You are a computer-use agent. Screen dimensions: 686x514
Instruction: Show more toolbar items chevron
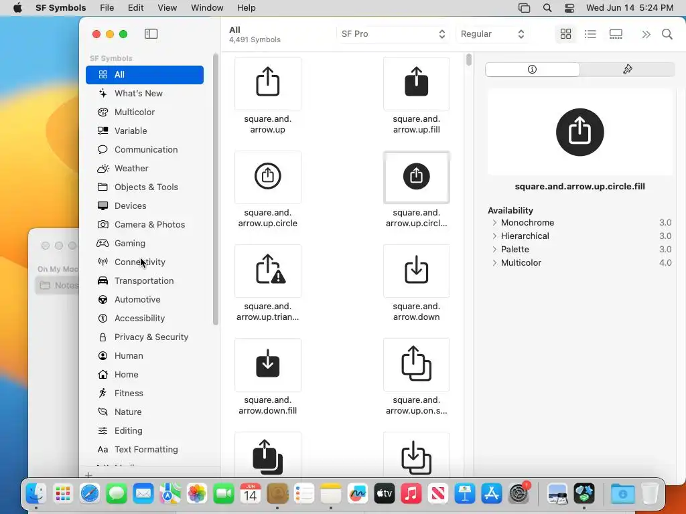pyautogui.click(x=646, y=34)
